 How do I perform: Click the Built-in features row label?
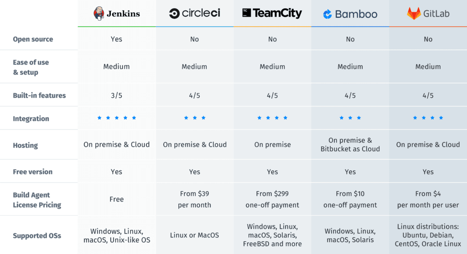[39, 96]
